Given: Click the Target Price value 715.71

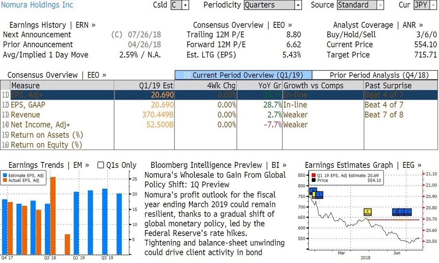Looking at the screenshot, I should (426, 55).
